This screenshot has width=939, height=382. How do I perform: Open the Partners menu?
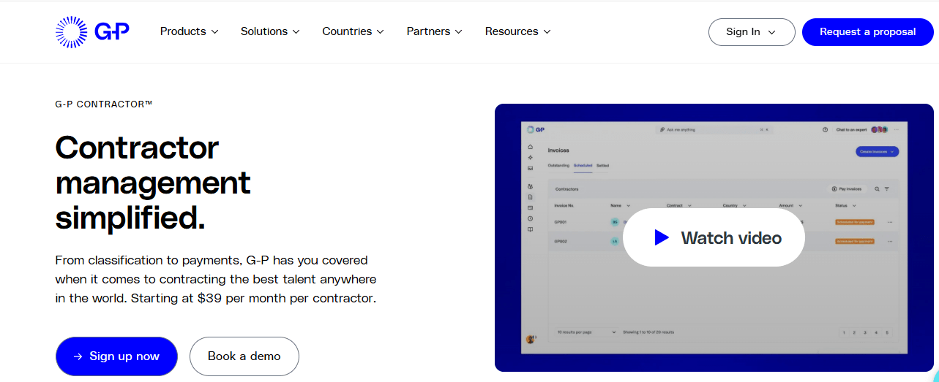434,31
